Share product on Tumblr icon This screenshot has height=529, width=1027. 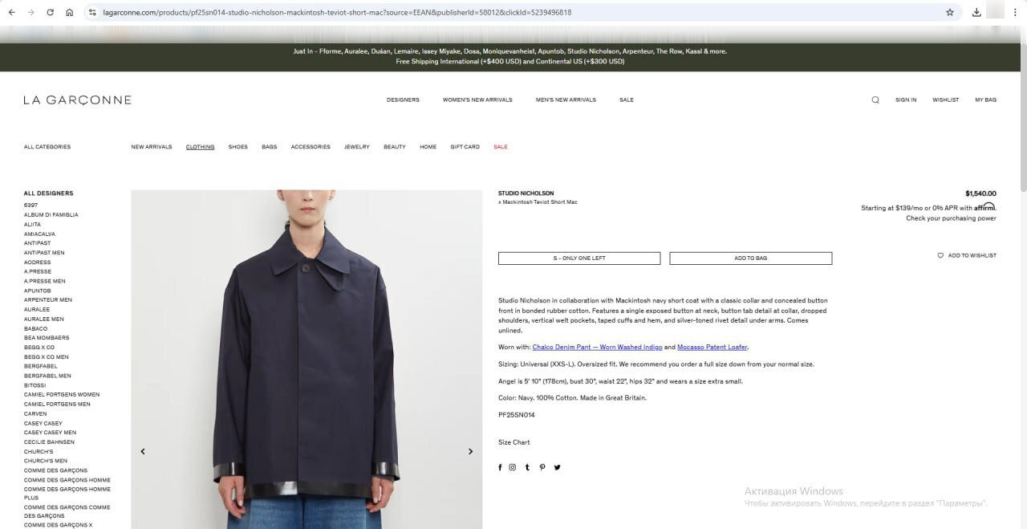[x=527, y=467]
